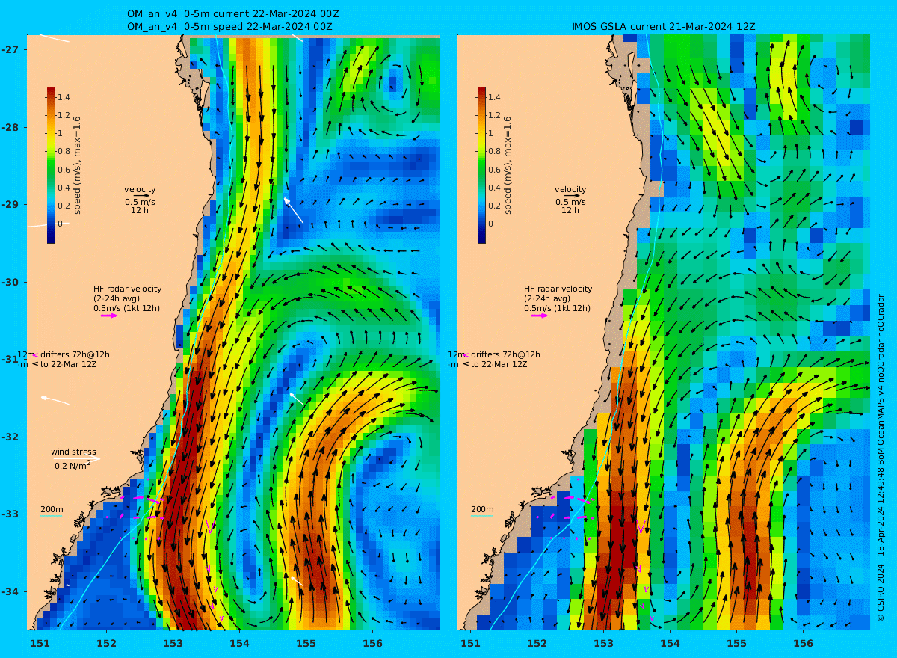Click longitude 156 label under right panel
897x658 pixels.
tap(803, 643)
